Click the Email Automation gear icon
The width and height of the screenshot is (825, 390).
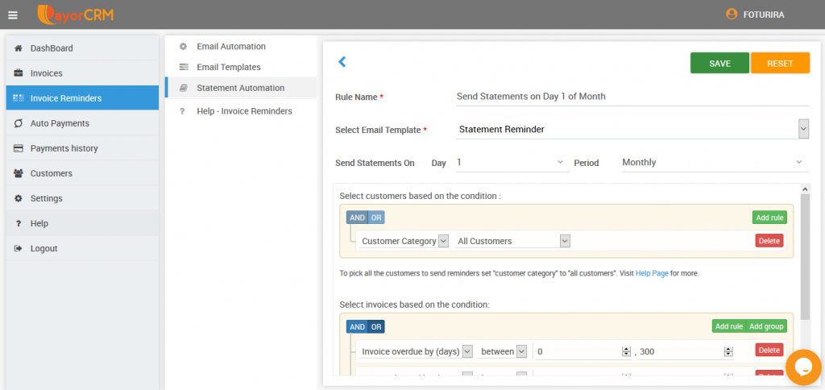183,47
